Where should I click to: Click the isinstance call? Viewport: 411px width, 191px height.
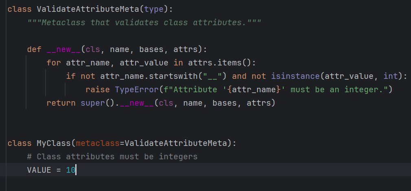click(295, 76)
